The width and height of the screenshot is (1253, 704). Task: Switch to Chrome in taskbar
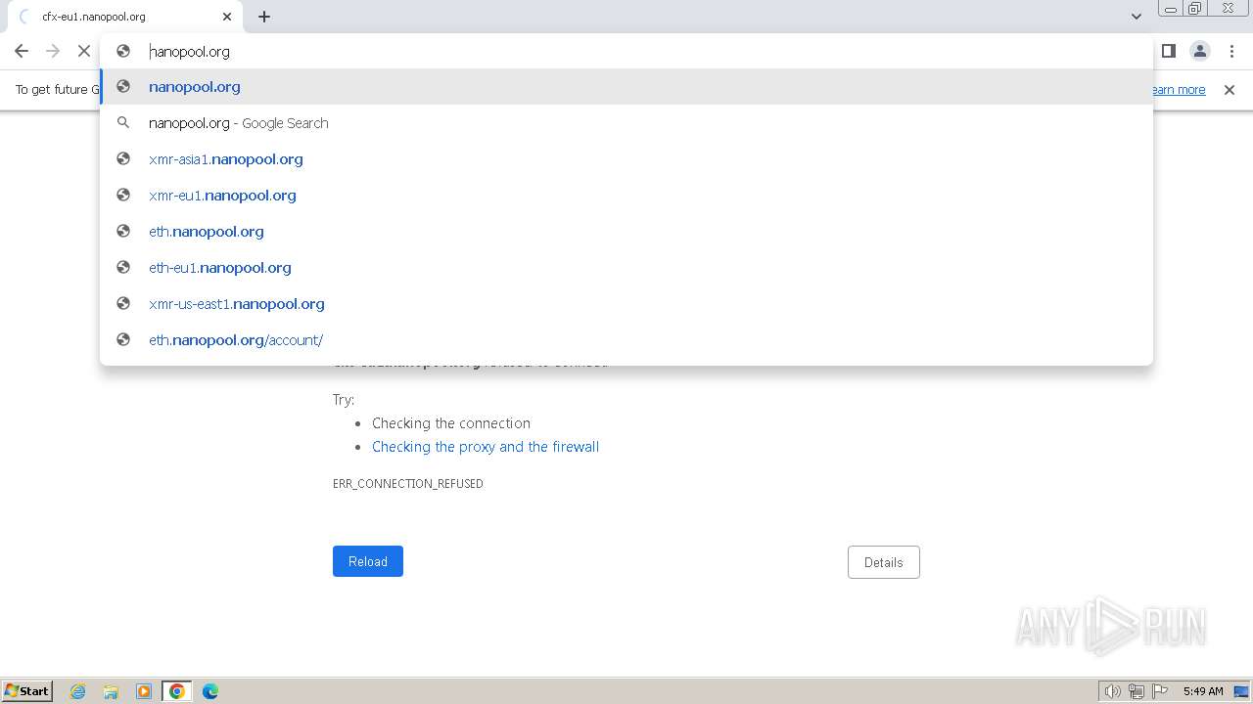pyautogui.click(x=177, y=691)
